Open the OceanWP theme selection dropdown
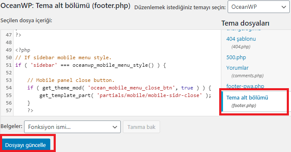The image size is (291, 152). pos(258,7)
